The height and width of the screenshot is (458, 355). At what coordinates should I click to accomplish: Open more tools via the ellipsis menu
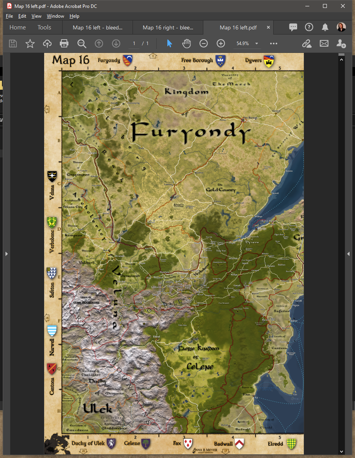point(273,43)
